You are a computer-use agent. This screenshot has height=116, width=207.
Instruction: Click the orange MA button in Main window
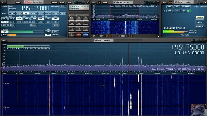coord(171,2)
